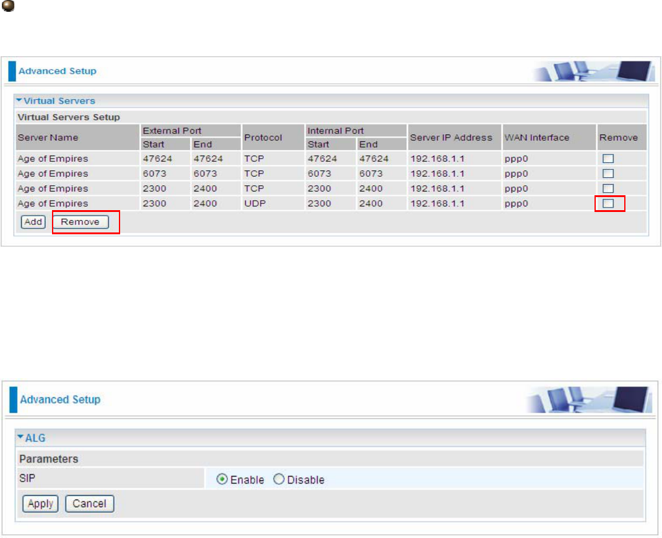This screenshot has width=662, height=538.
Task: Collapse the Virtual Servers section arrow
Action: tap(19, 100)
